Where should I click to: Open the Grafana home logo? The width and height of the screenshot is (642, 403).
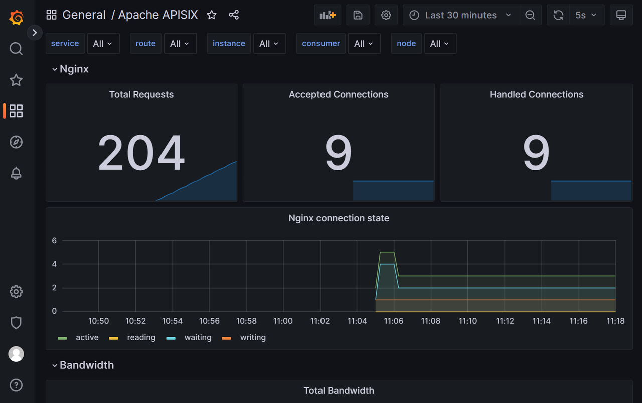point(16,18)
